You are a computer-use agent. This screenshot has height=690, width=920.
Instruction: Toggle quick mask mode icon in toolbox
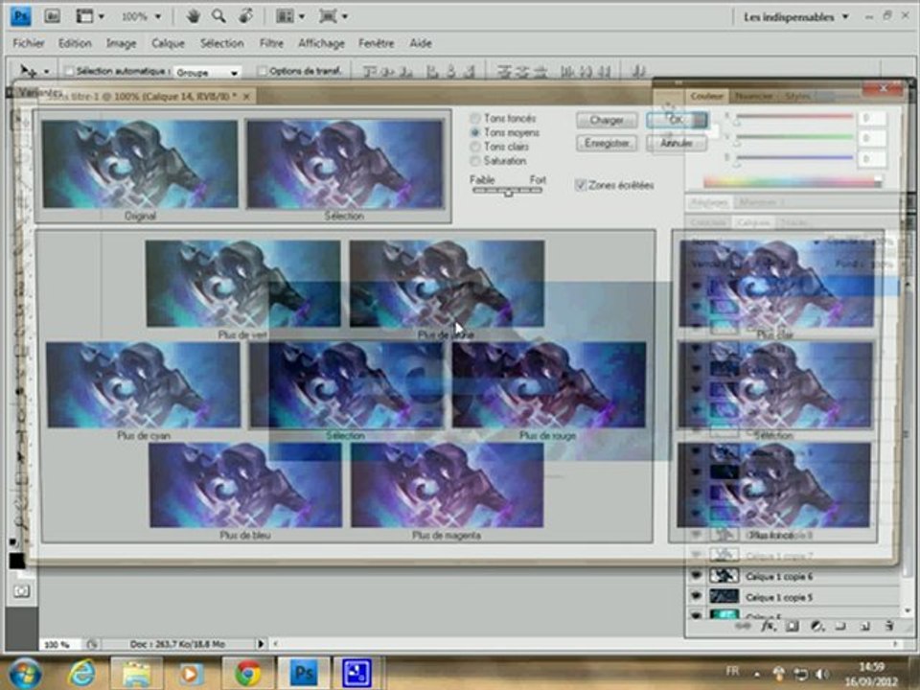coord(22,591)
